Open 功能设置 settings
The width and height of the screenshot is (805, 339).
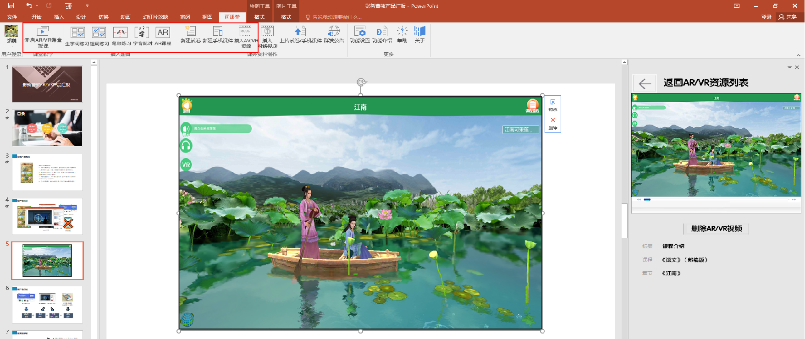pos(360,35)
